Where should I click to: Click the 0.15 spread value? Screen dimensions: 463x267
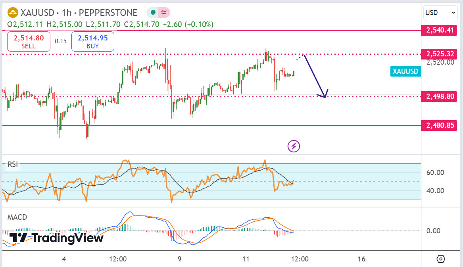61,41
